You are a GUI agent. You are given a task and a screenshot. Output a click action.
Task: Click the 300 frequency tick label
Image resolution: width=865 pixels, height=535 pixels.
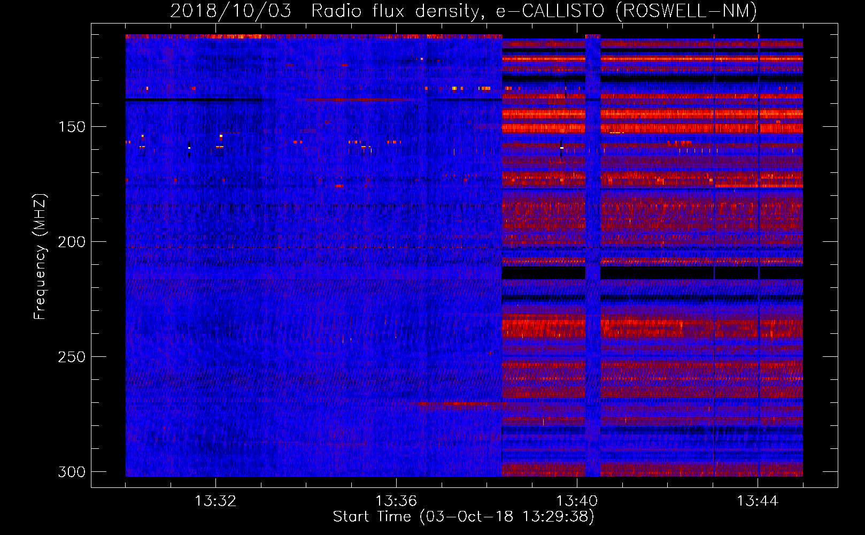72,472
